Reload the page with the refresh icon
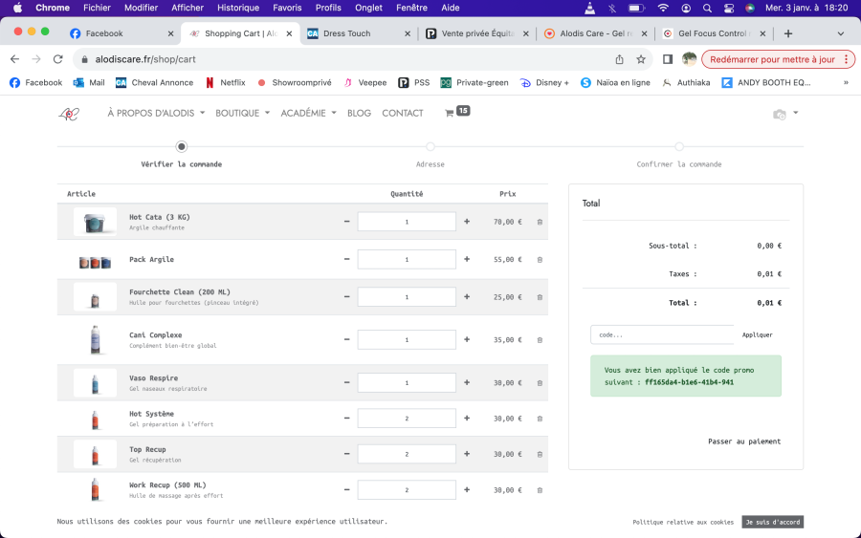This screenshot has height=538, width=861. [x=57, y=59]
